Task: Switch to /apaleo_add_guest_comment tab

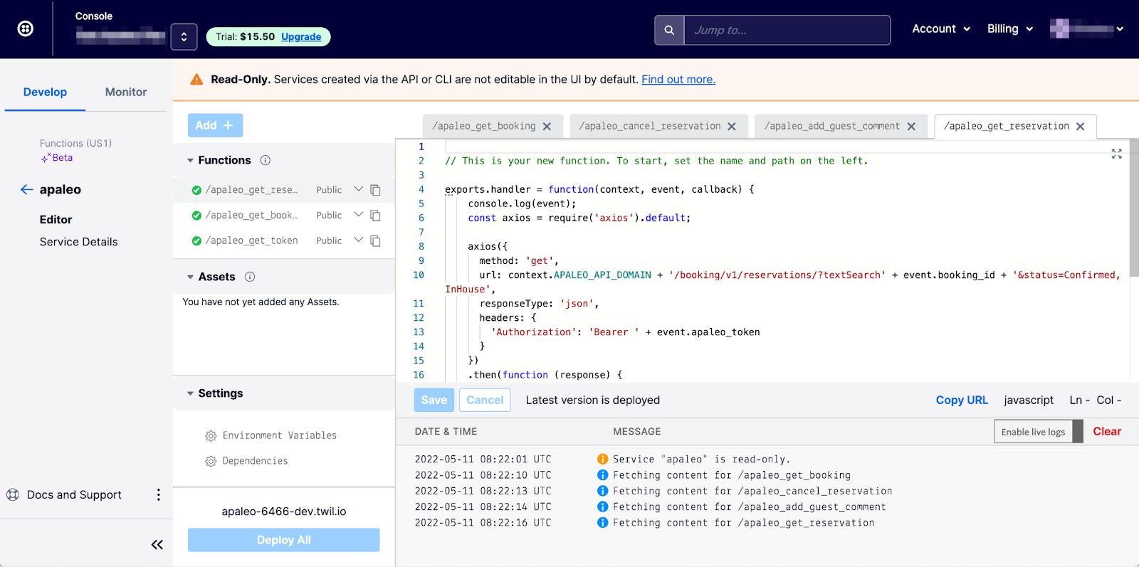Action: (832, 126)
